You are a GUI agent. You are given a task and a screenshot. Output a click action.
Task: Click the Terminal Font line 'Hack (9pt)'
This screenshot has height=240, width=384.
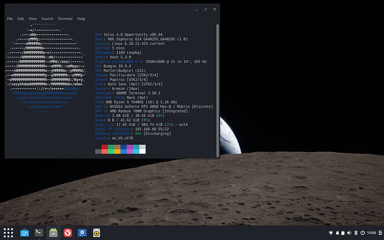click(x=121, y=97)
